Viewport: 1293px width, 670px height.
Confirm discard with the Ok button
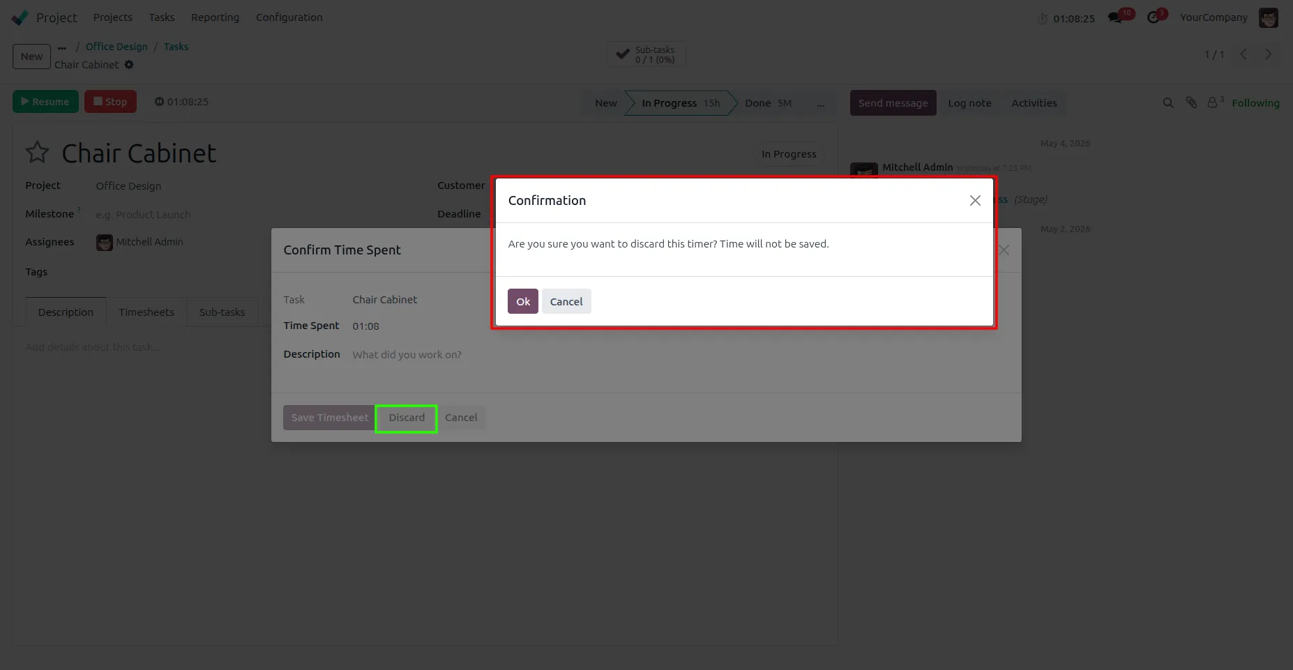coord(523,301)
